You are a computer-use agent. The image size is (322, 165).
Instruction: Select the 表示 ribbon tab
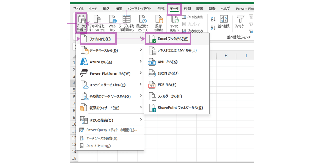click(x=200, y=9)
